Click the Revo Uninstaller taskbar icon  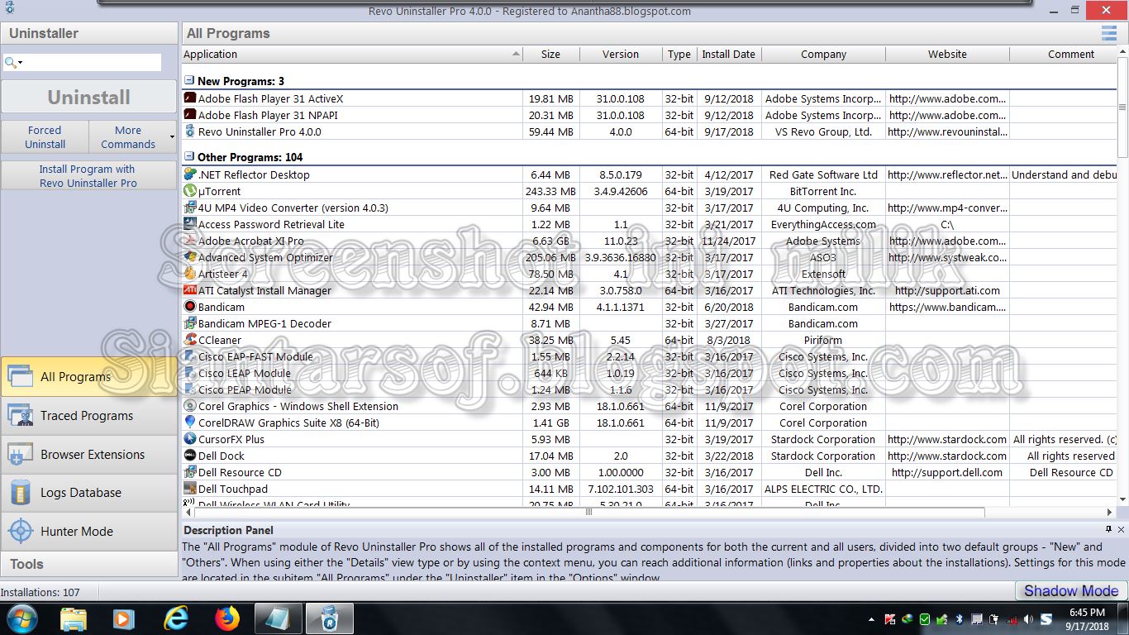(x=329, y=618)
